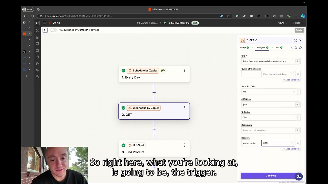Remove the Authorization header row
The image size is (328, 184).
pos(298,143)
